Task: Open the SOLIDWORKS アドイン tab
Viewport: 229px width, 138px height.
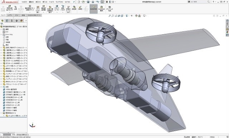Action: (34, 15)
